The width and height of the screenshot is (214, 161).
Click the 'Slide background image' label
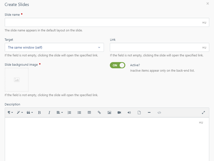21,65
